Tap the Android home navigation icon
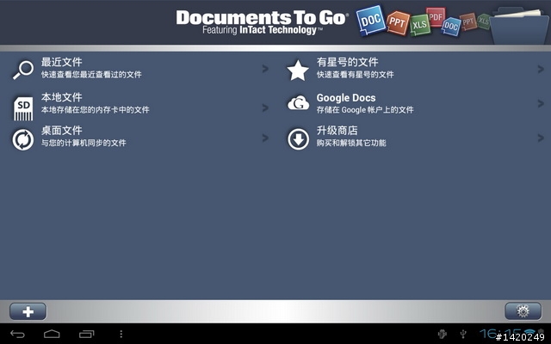The height and width of the screenshot is (344, 551). [x=52, y=335]
